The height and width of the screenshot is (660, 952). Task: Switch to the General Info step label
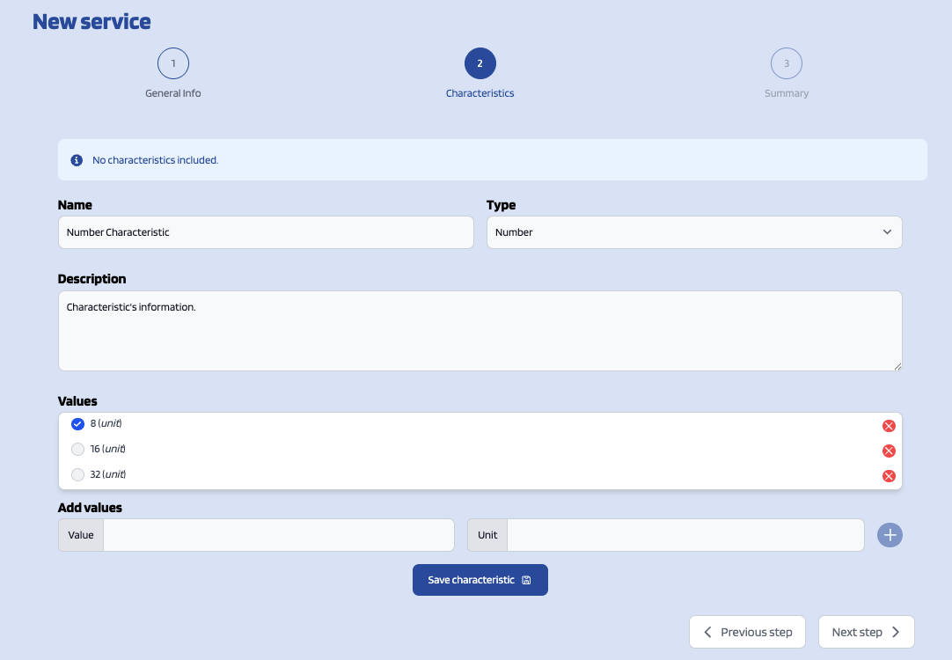pos(173,93)
